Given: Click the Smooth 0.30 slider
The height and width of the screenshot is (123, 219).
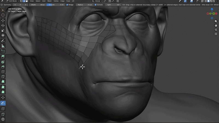Looking at the screenshot, I should [x=56, y=5].
